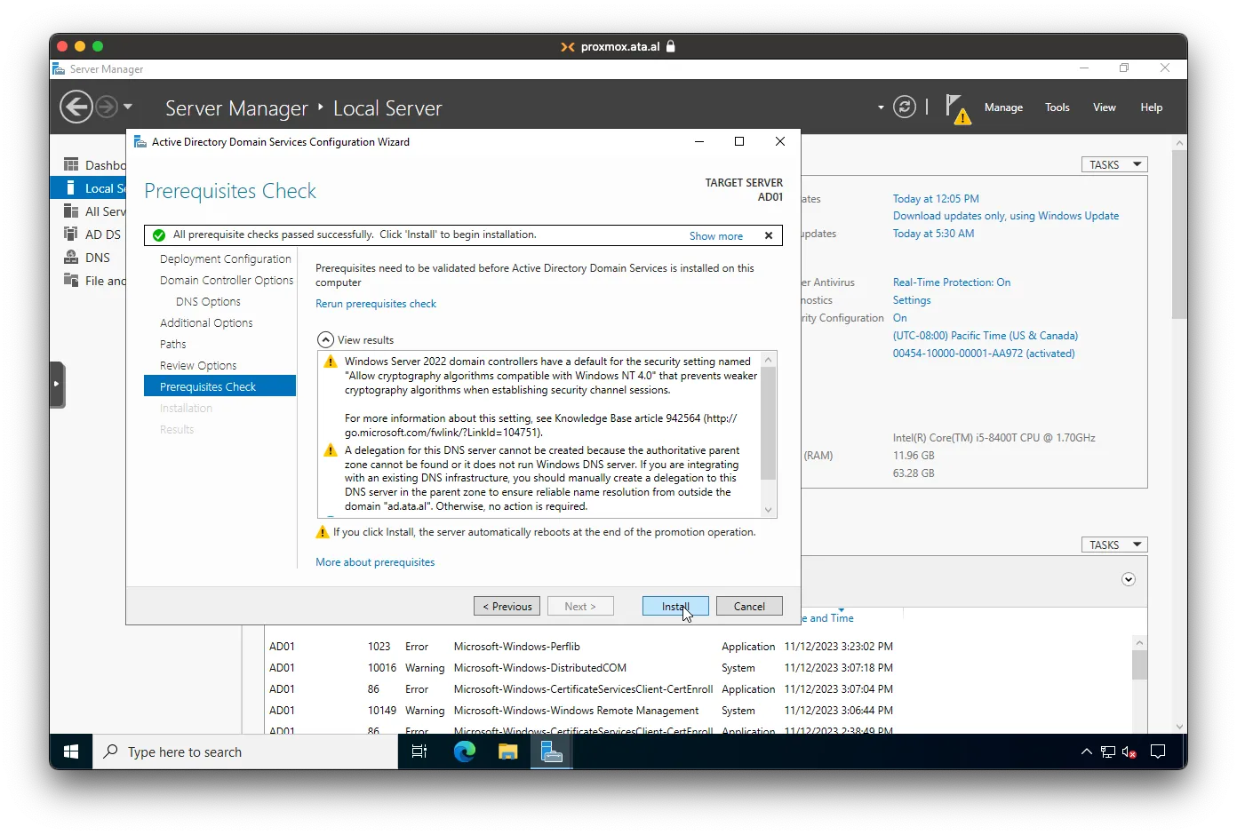
Task: Select Local Server sidebar item
Action: [89, 188]
